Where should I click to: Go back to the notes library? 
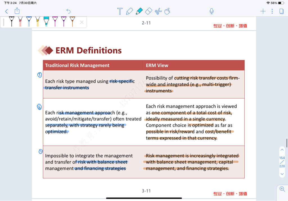(x=7, y=11)
